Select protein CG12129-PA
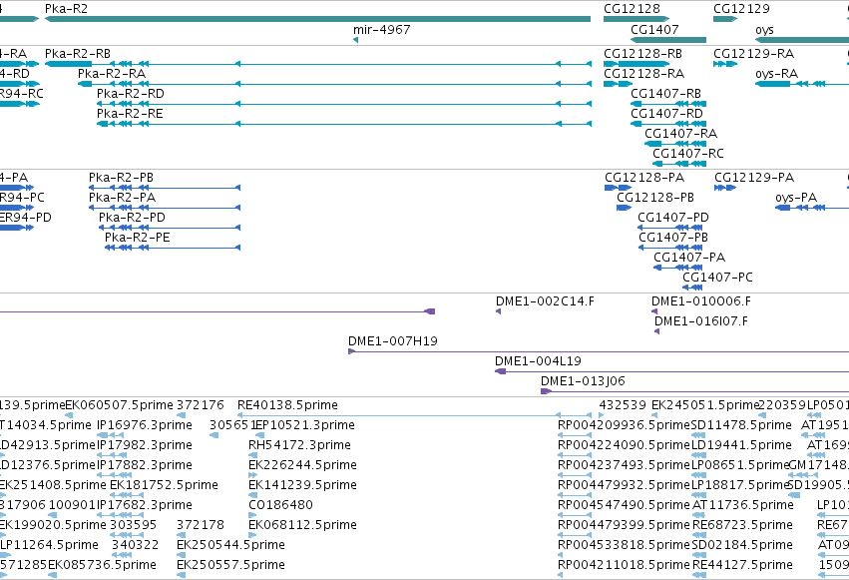 point(725,188)
